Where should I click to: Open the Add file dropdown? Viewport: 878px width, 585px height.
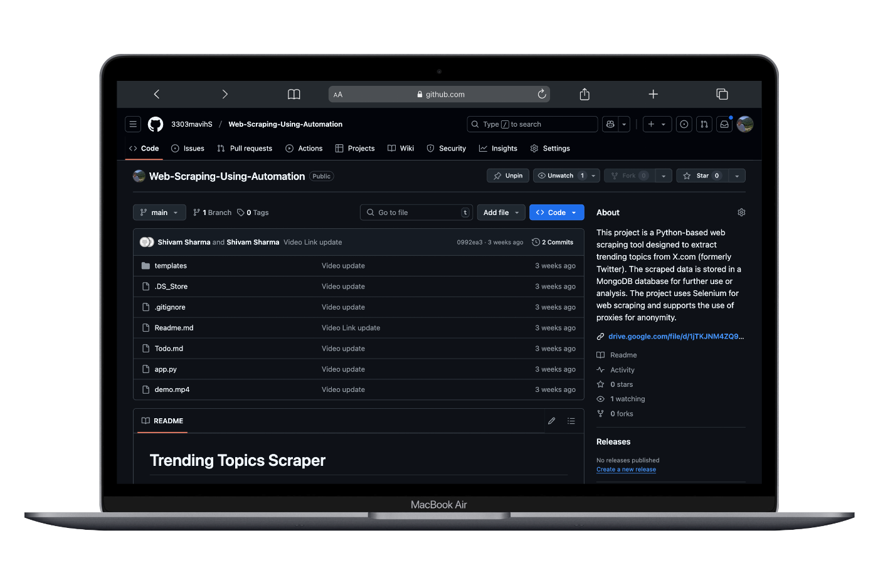point(501,213)
